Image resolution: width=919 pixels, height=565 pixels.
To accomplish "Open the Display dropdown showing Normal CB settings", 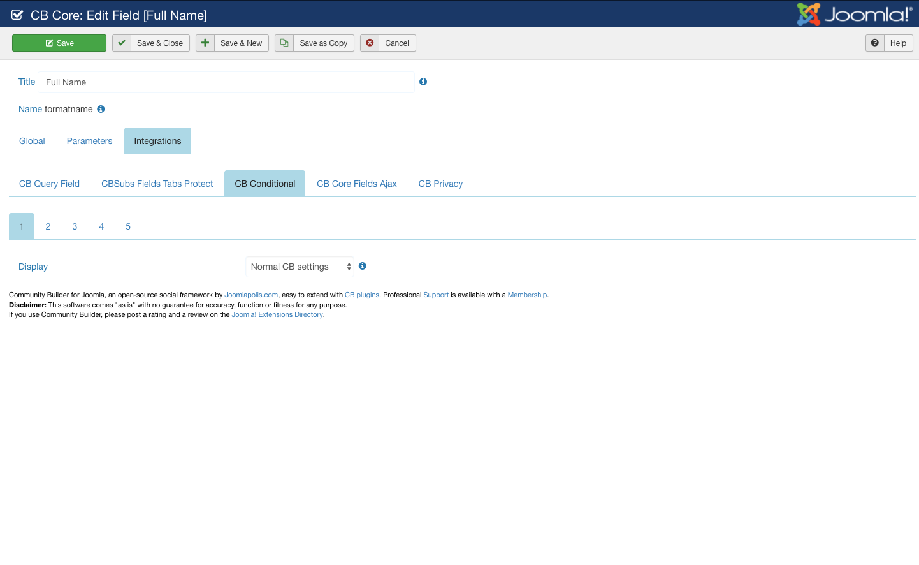I will [300, 267].
